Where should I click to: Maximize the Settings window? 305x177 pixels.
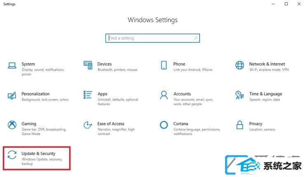(x=286, y=4)
